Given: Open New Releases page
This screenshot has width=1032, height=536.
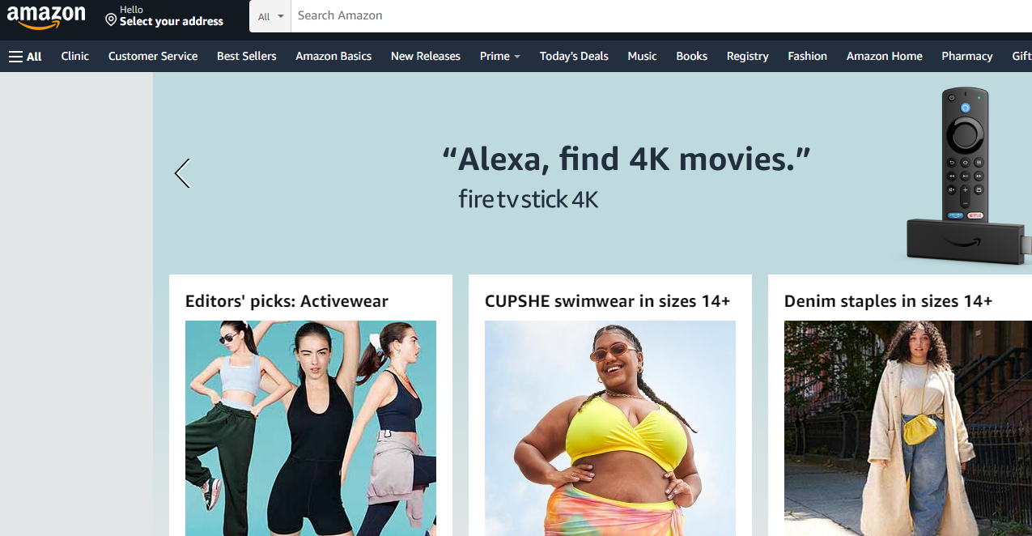Looking at the screenshot, I should [426, 56].
